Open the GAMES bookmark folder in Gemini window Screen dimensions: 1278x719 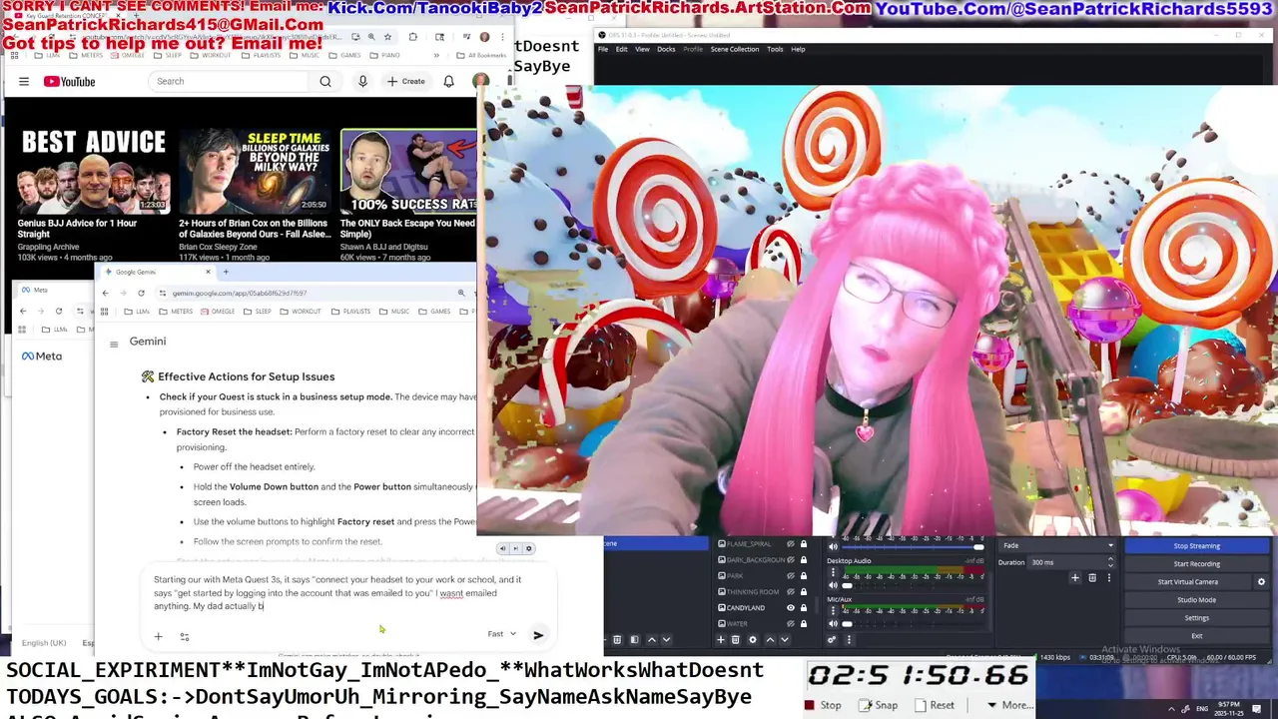click(434, 312)
